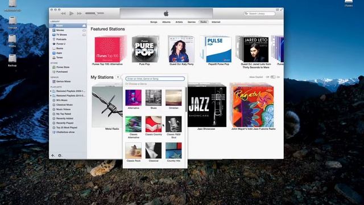The width and height of the screenshot is (364, 205).
Task: Select the Radio tab
Action: pos(204,22)
